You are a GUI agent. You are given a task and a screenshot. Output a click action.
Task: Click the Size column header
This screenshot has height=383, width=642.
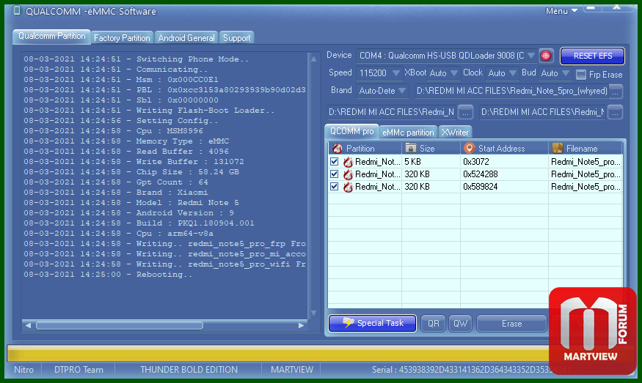[431, 148]
